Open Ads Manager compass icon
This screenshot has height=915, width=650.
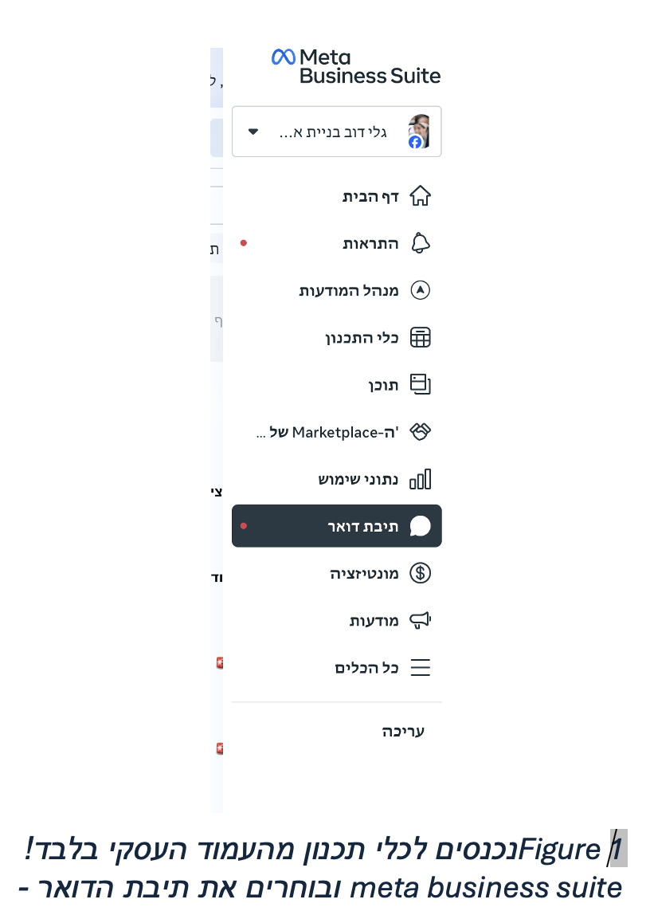pyautogui.click(x=420, y=290)
